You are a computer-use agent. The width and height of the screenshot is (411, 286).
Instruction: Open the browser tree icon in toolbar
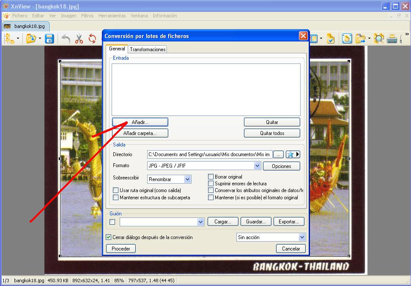coord(10,38)
